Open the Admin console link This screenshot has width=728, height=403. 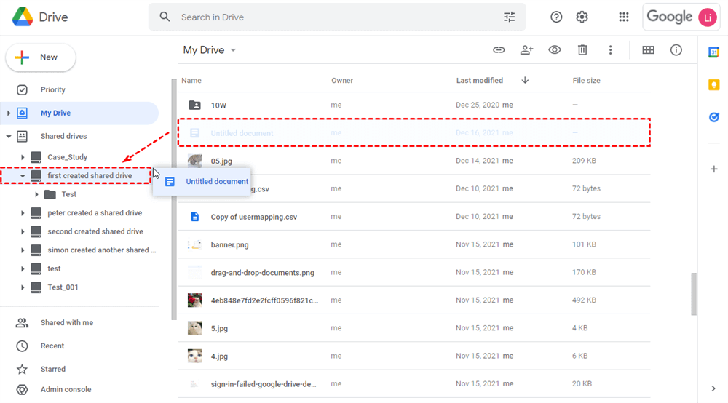(x=66, y=390)
